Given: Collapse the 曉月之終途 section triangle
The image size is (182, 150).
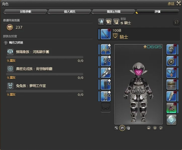Looking at the screenshot, I should (6, 43).
